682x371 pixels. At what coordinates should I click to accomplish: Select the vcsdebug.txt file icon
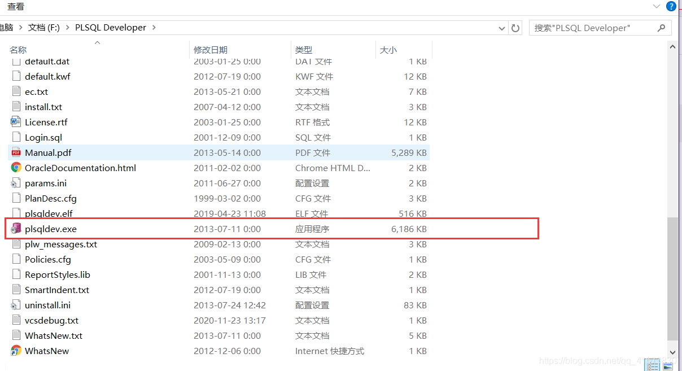point(16,320)
